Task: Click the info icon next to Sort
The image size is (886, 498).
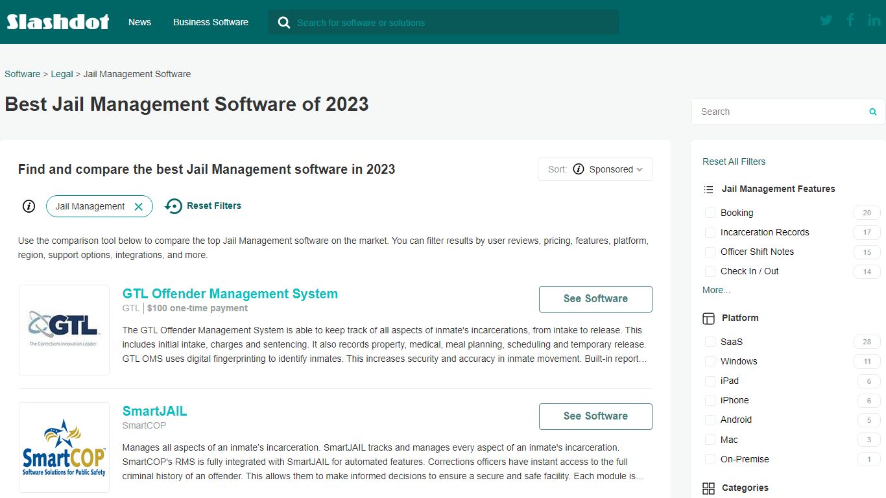Action: 579,169
